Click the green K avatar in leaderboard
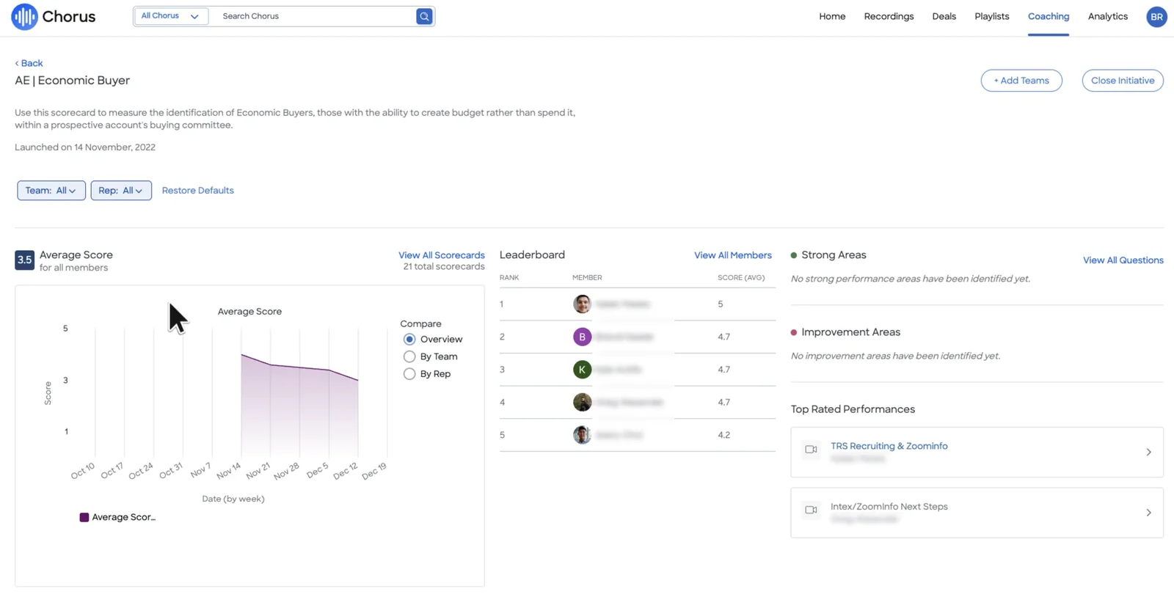 click(x=582, y=370)
